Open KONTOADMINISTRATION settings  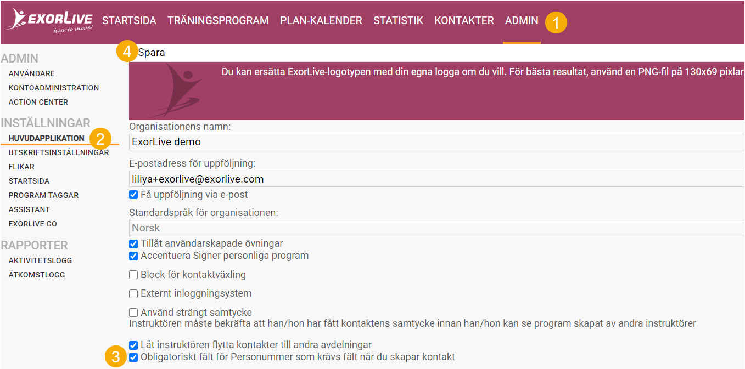point(53,87)
